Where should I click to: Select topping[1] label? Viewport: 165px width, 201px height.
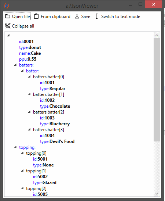point(36,171)
